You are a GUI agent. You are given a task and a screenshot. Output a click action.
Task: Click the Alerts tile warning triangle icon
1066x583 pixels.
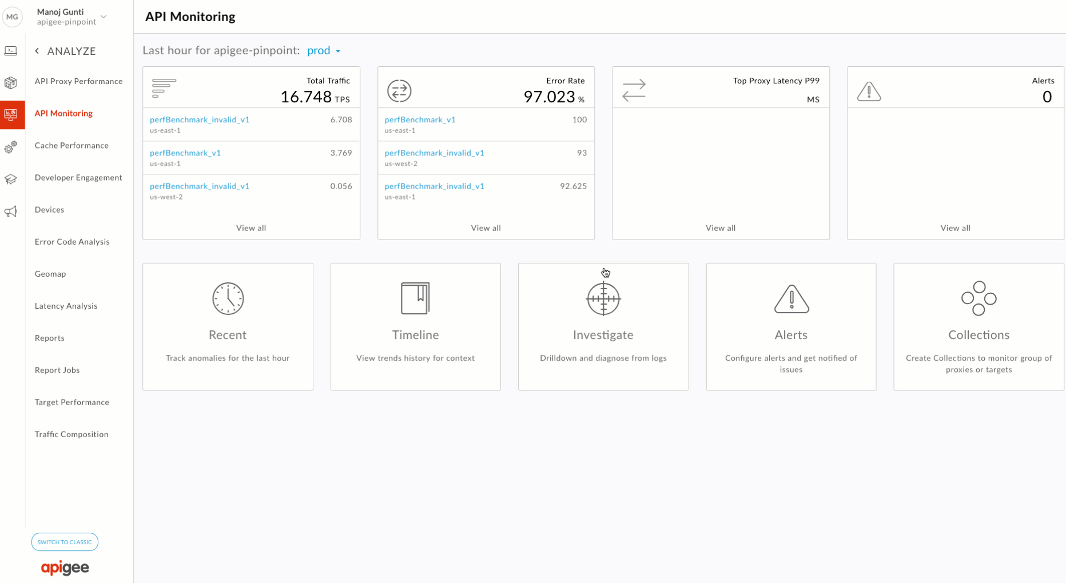(x=791, y=299)
